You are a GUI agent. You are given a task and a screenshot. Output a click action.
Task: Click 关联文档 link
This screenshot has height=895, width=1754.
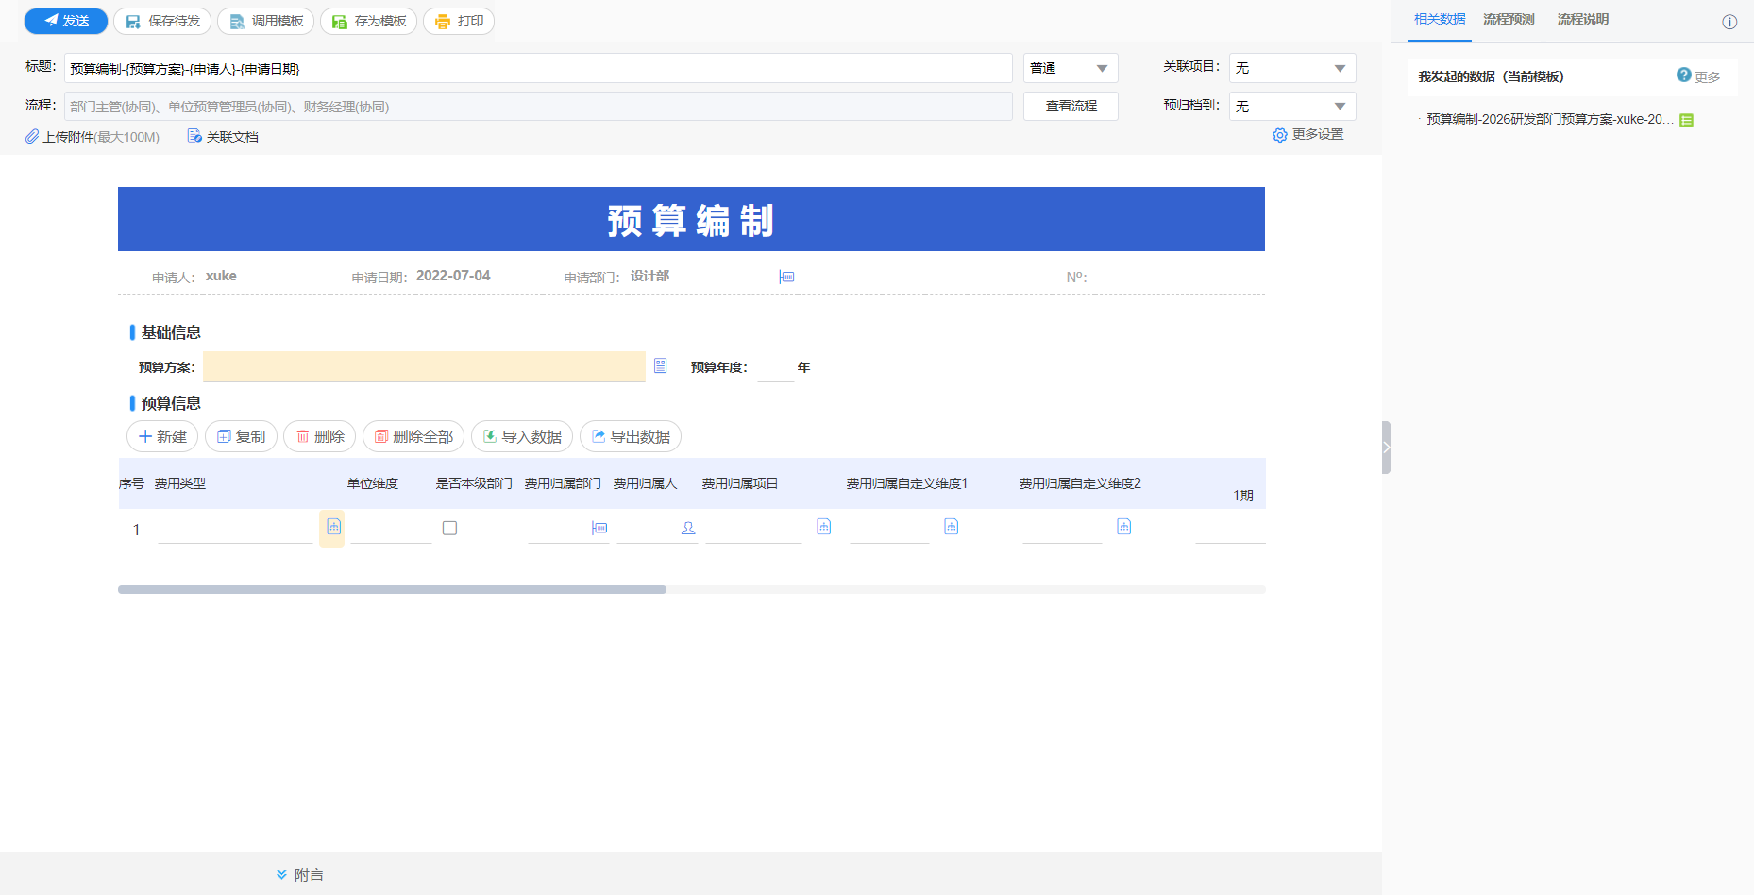[x=223, y=137]
